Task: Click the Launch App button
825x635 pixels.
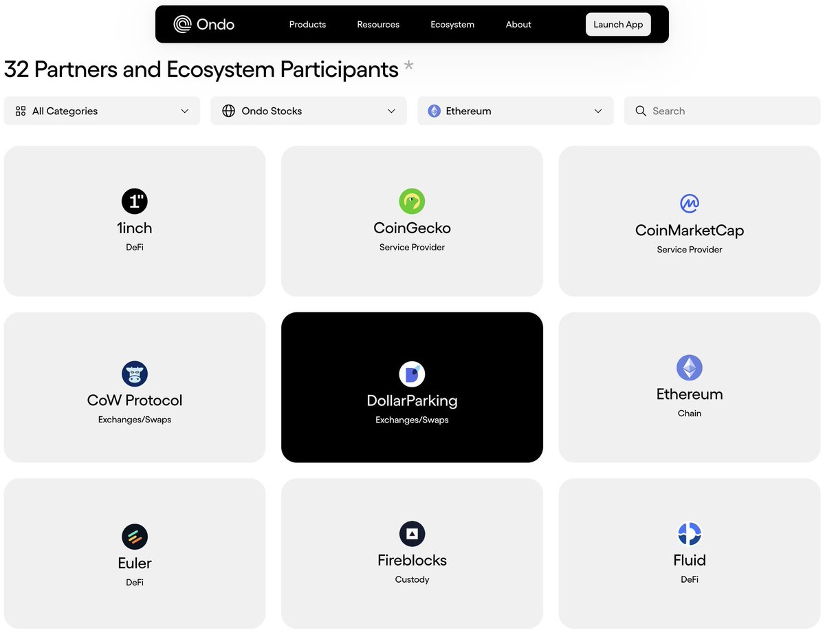Action: coord(618,24)
